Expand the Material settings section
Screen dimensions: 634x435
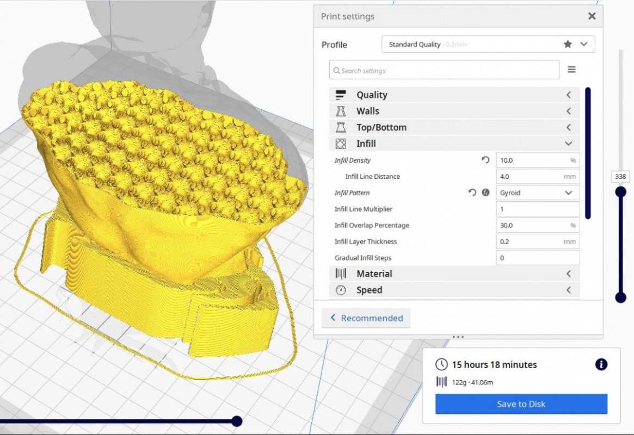click(569, 274)
